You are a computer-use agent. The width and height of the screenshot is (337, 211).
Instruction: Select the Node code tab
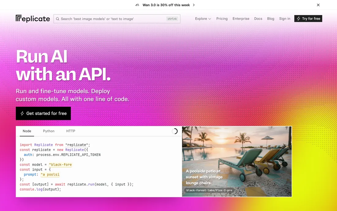click(x=27, y=131)
